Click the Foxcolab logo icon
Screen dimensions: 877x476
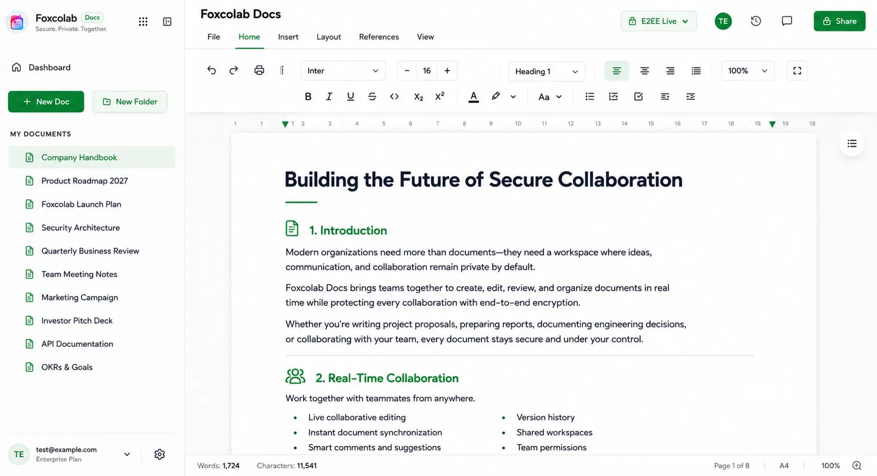(17, 22)
